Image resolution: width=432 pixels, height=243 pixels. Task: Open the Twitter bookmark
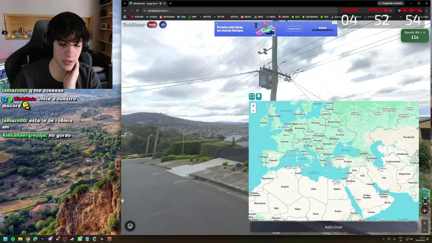[x=205, y=17]
